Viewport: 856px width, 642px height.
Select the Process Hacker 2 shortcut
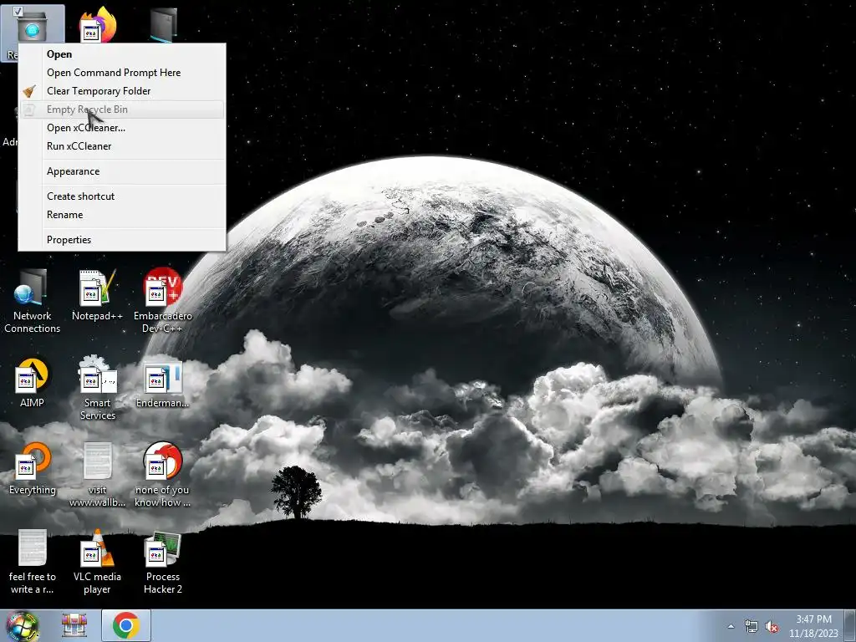coord(163,563)
